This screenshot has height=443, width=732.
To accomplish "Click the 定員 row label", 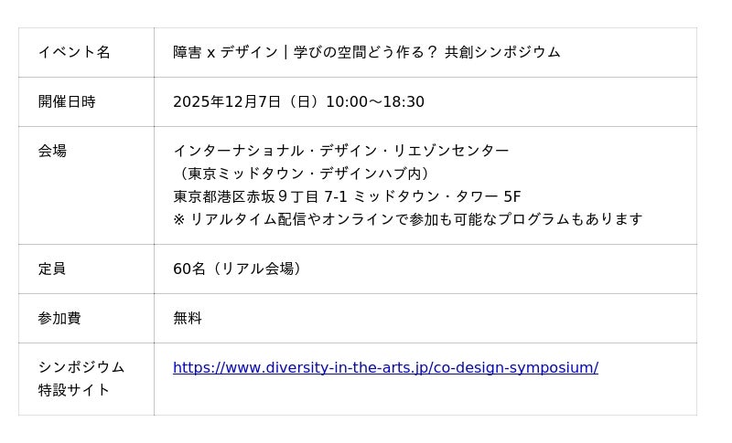I will click(52, 269).
